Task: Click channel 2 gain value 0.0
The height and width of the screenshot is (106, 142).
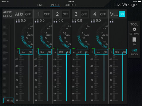Action: pos(61,21)
